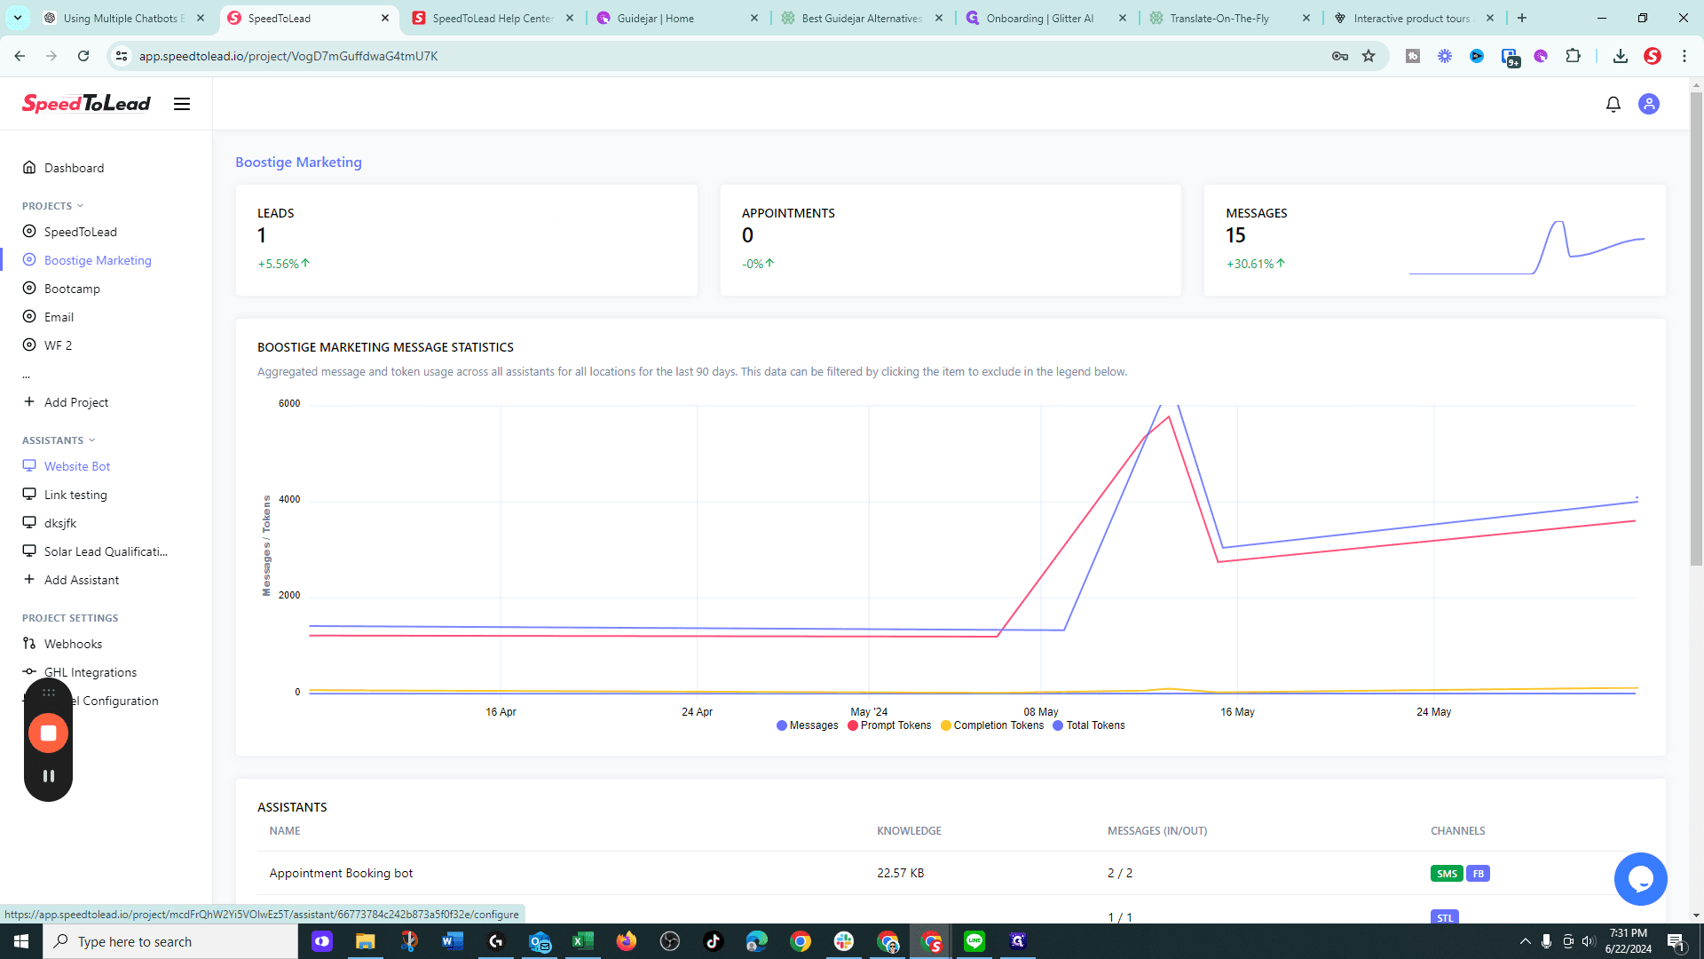1704x959 pixels.
Task: Switch to the Guidejar Home tab
Action: pyautogui.click(x=676, y=18)
